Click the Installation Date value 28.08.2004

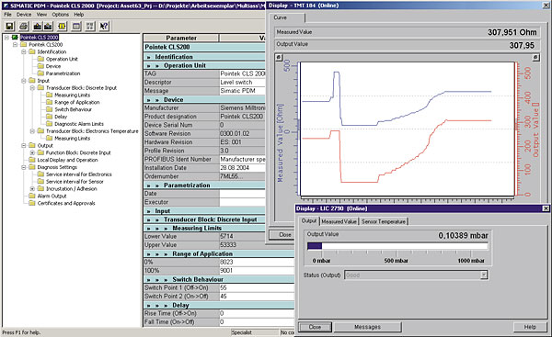(x=235, y=168)
